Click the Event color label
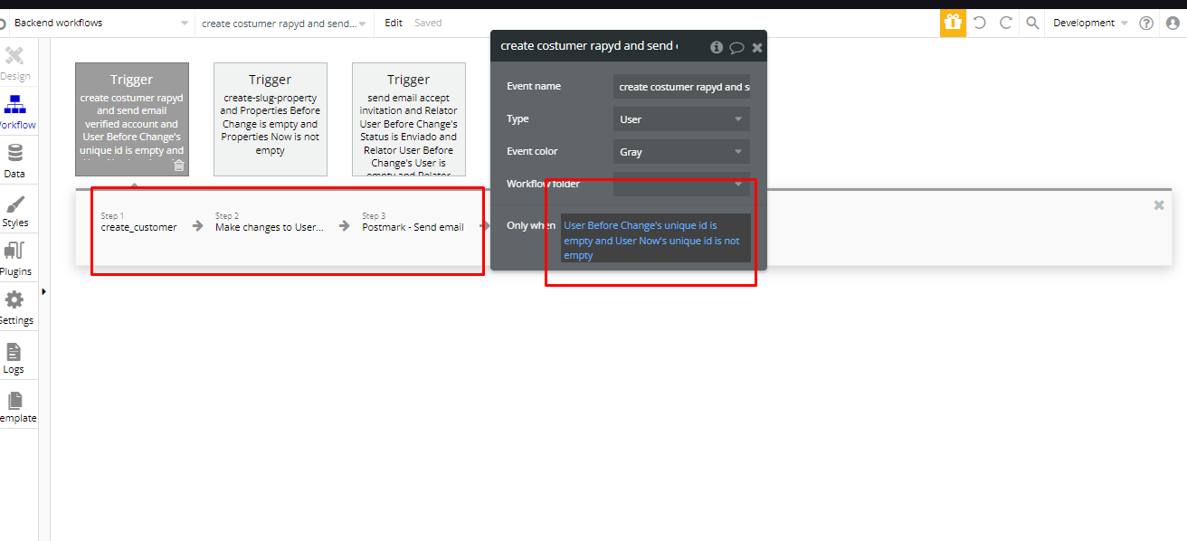The height and width of the screenshot is (541, 1187). (x=532, y=151)
